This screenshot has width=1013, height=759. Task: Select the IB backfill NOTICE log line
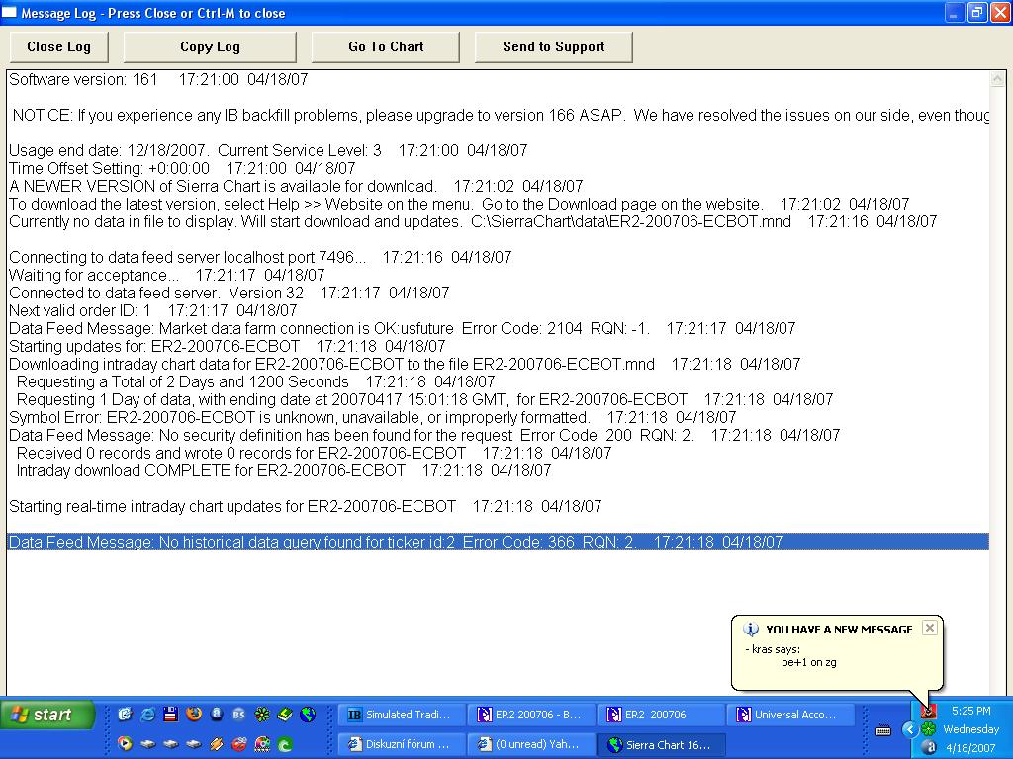click(x=501, y=115)
